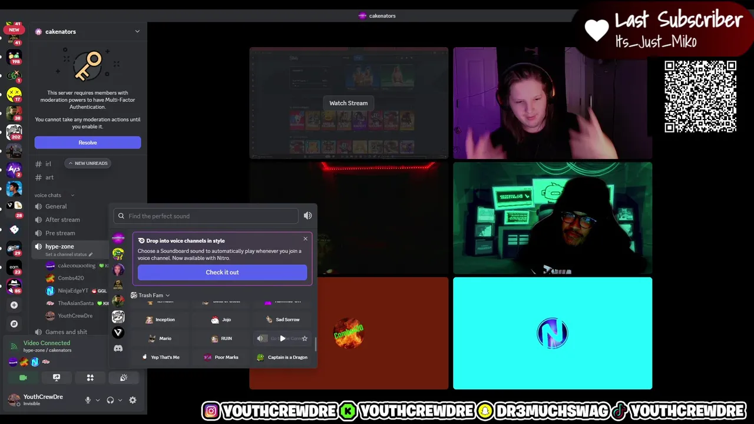The width and height of the screenshot is (754, 424).
Task: Click Add a Server plus icon
Action: [14, 305]
